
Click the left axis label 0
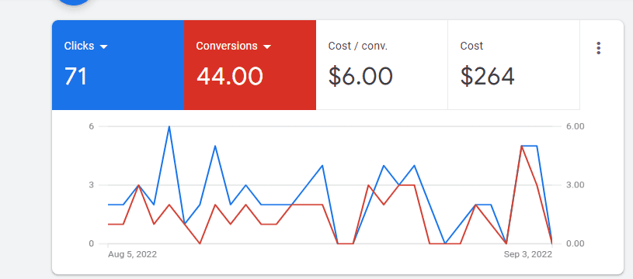91,243
